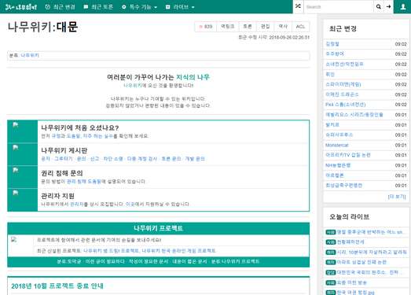Image resolution: width=411 pixels, height=295 pixels.
Task: Open Monstercat in recent changes
Action: click(337, 145)
